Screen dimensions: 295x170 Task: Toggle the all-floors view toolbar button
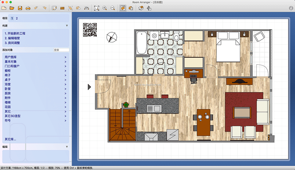131,8
